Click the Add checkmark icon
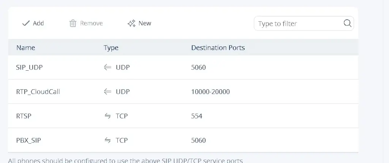389x163 pixels. click(26, 23)
